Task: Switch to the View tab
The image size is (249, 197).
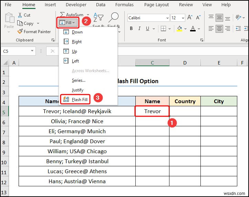Action: [x=207, y=5]
